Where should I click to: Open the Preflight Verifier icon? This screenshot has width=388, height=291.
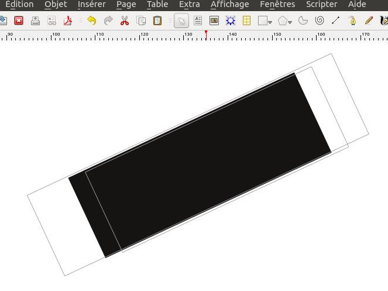click(x=51, y=21)
